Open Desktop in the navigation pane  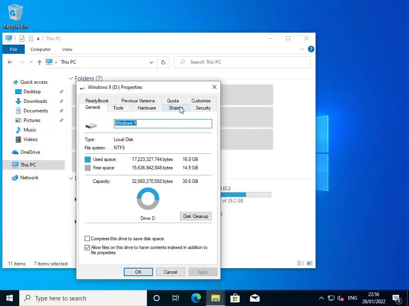[32, 92]
